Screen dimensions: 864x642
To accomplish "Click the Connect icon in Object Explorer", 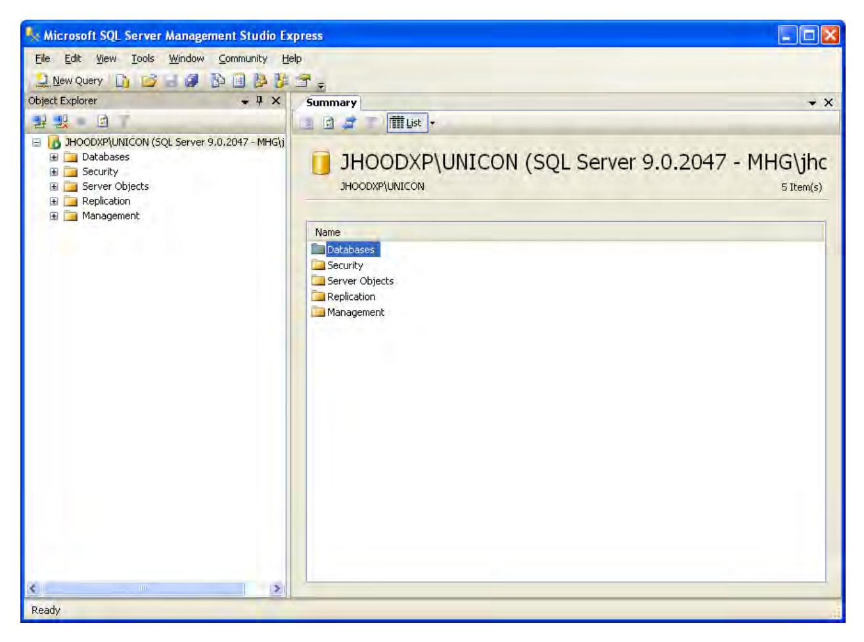I will coord(39,121).
